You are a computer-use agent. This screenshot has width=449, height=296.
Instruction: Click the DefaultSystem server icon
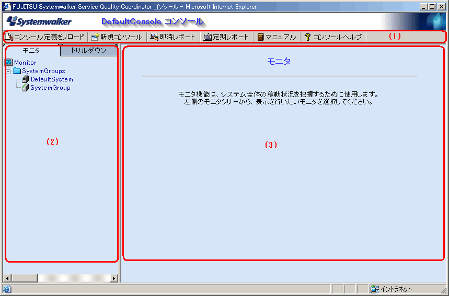click(x=26, y=79)
